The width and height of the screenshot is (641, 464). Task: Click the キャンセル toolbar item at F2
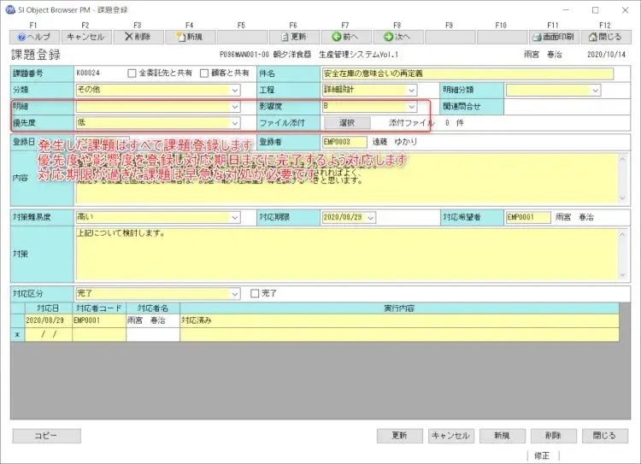[x=85, y=37]
